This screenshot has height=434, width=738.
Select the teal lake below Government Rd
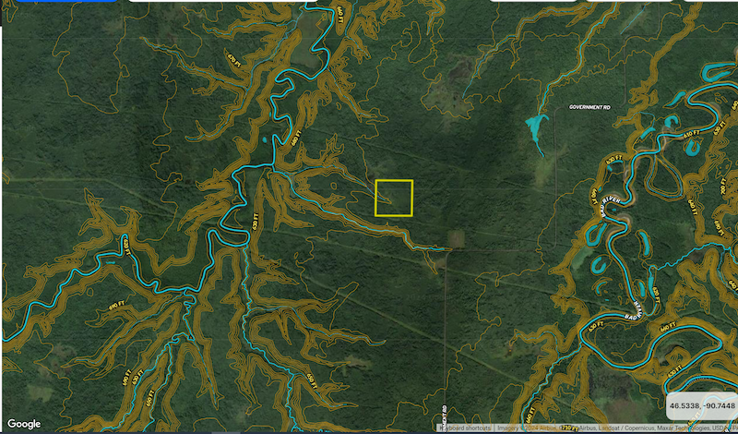[x=535, y=128]
